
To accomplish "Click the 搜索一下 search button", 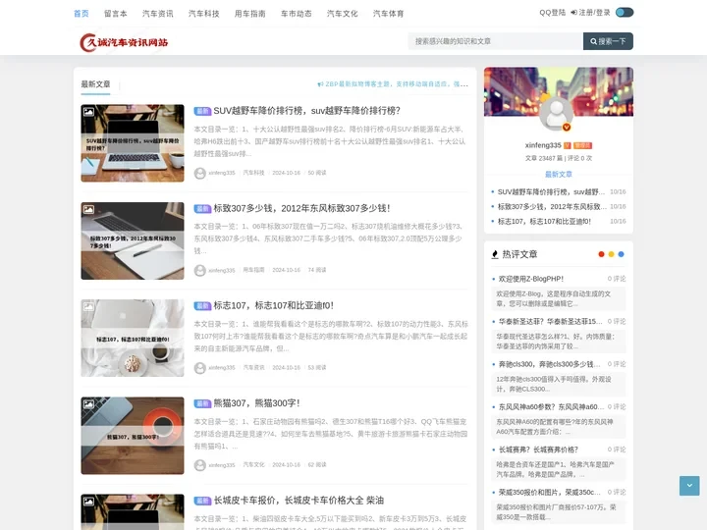I will (608, 41).
